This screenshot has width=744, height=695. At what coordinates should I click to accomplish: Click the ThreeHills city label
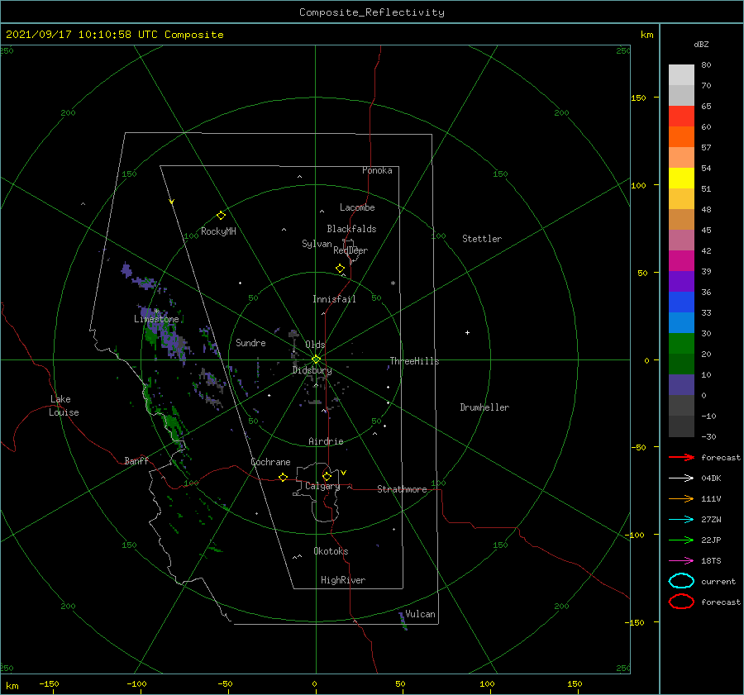click(x=415, y=361)
